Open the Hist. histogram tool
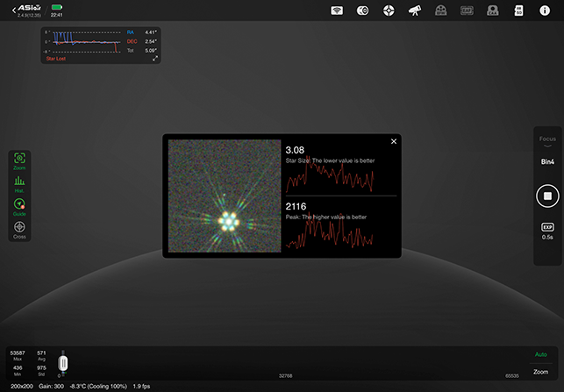Viewport: 564px width, 392px height. [19, 184]
